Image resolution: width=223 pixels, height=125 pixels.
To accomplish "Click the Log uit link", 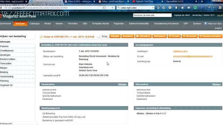I will click(x=220, y=15).
